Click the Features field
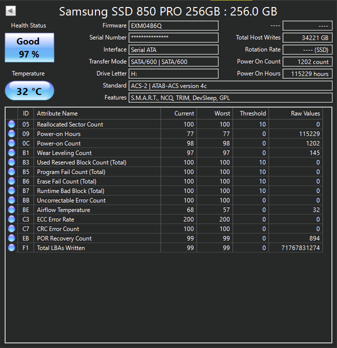 pos(230,97)
